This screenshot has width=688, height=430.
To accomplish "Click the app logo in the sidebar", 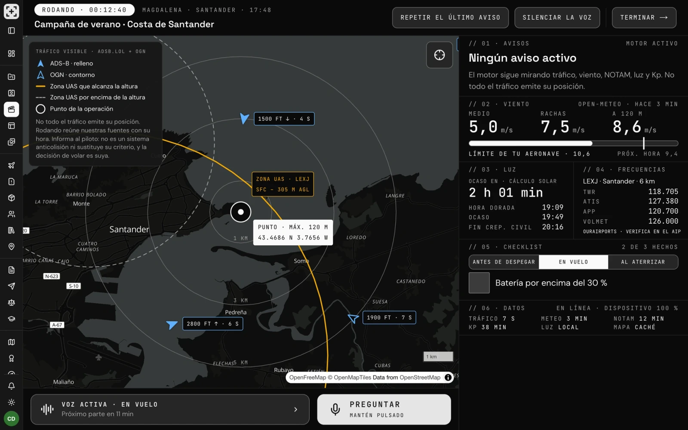I will click(x=12, y=11).
